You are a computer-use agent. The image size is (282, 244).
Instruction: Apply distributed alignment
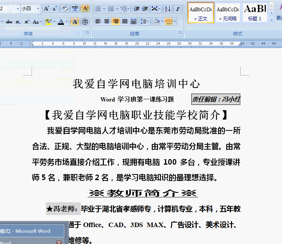pos(133,21)
